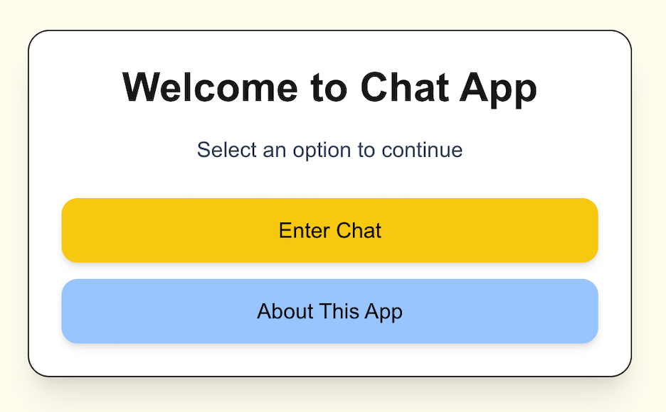Click the top border of the welcome card
Viewport: 666px width, 412px height.
coord(330,31)
